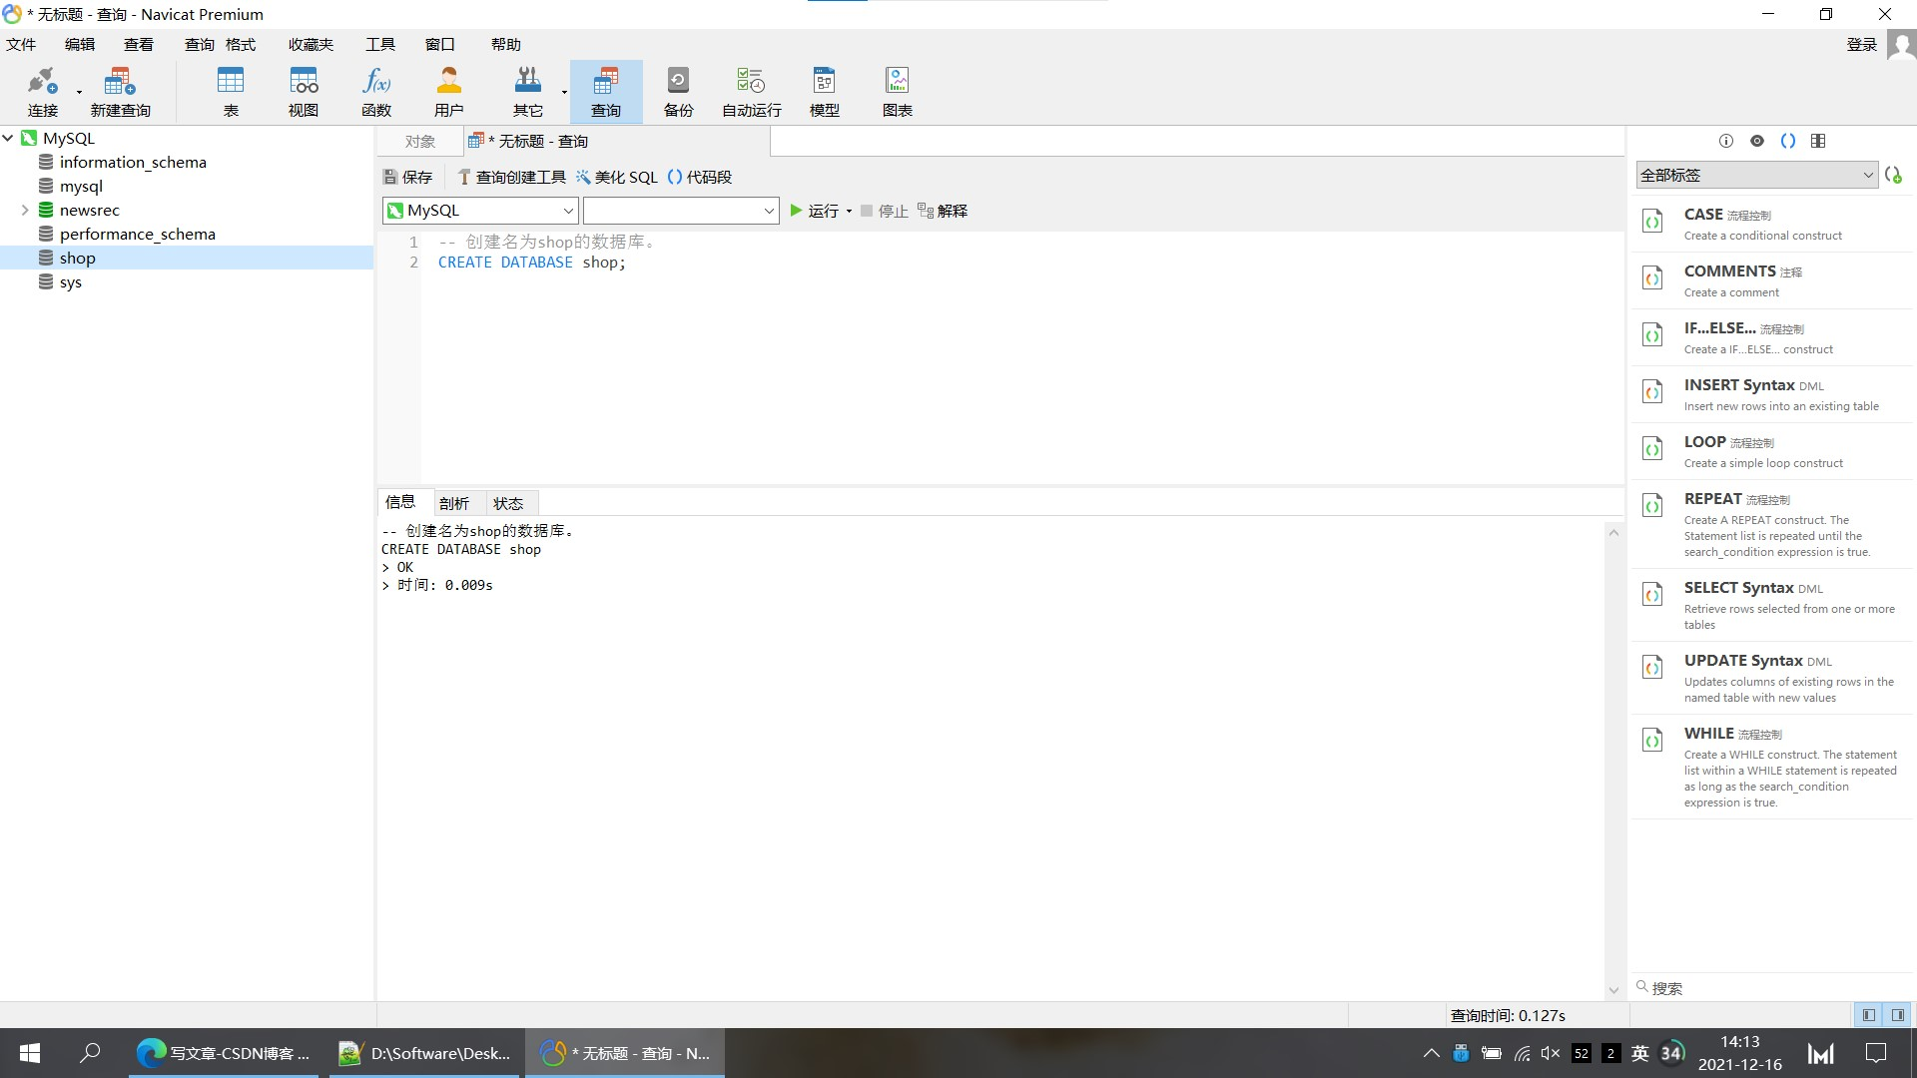Click the 美化 SQL button
This screenshot has height=1078, width=1917.
tap(616, 177)
